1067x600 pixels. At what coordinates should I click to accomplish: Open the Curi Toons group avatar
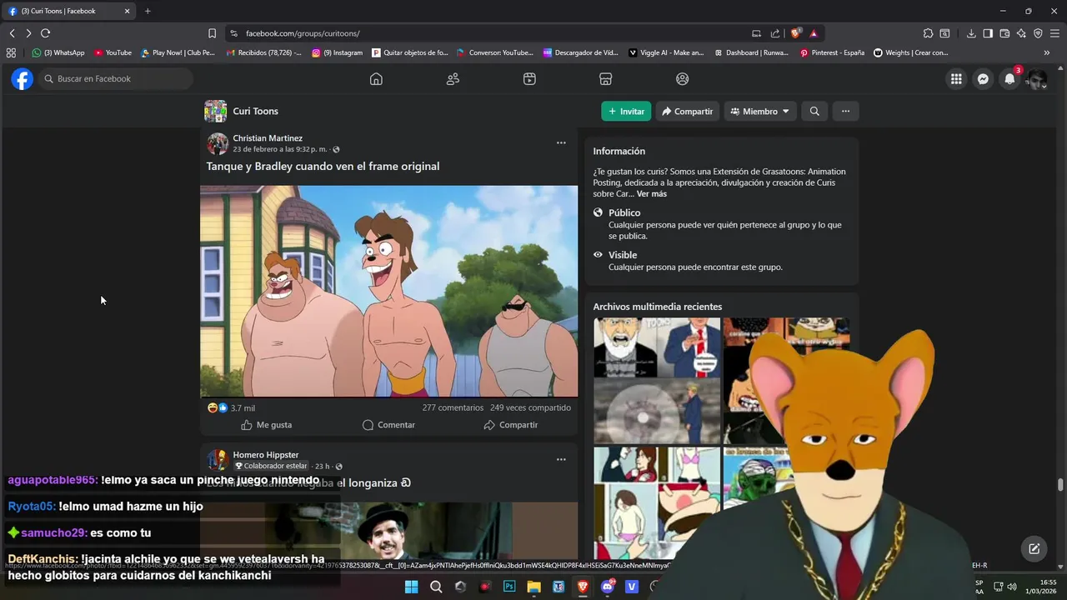click(216, 111)
